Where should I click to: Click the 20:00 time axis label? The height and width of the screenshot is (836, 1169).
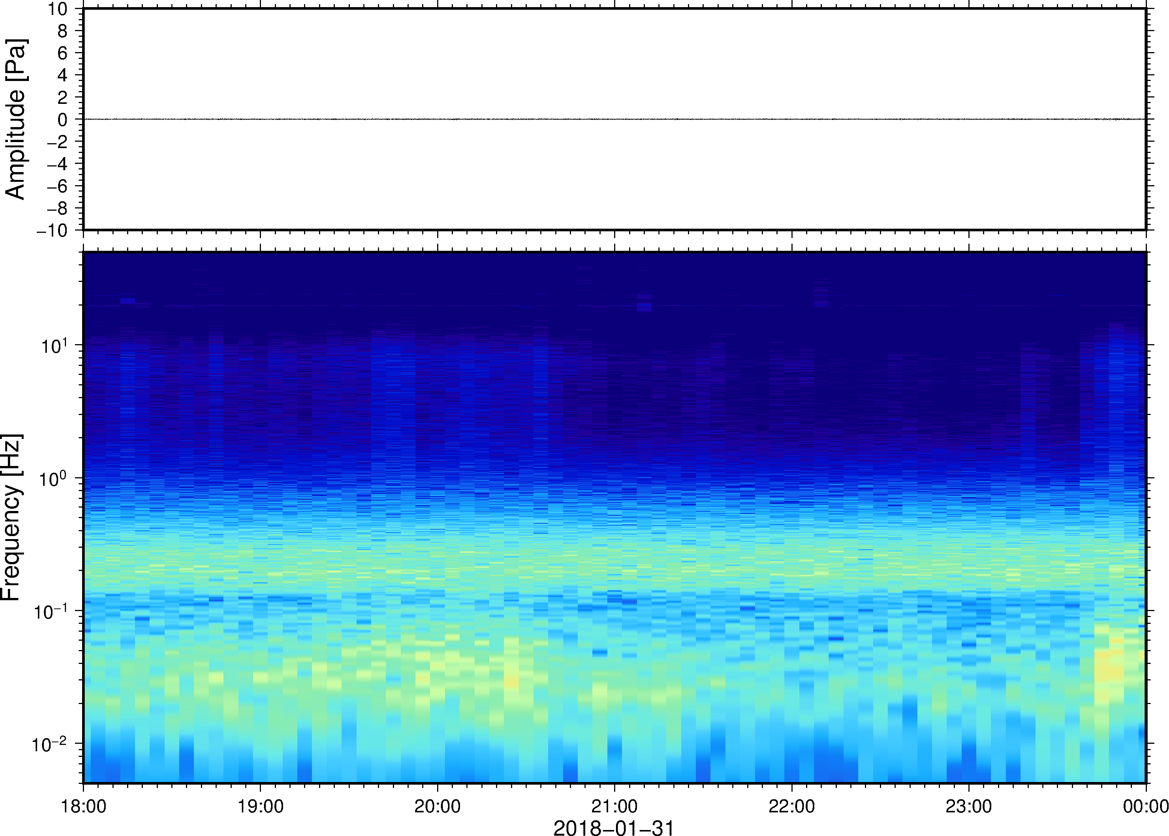point(438,807)
